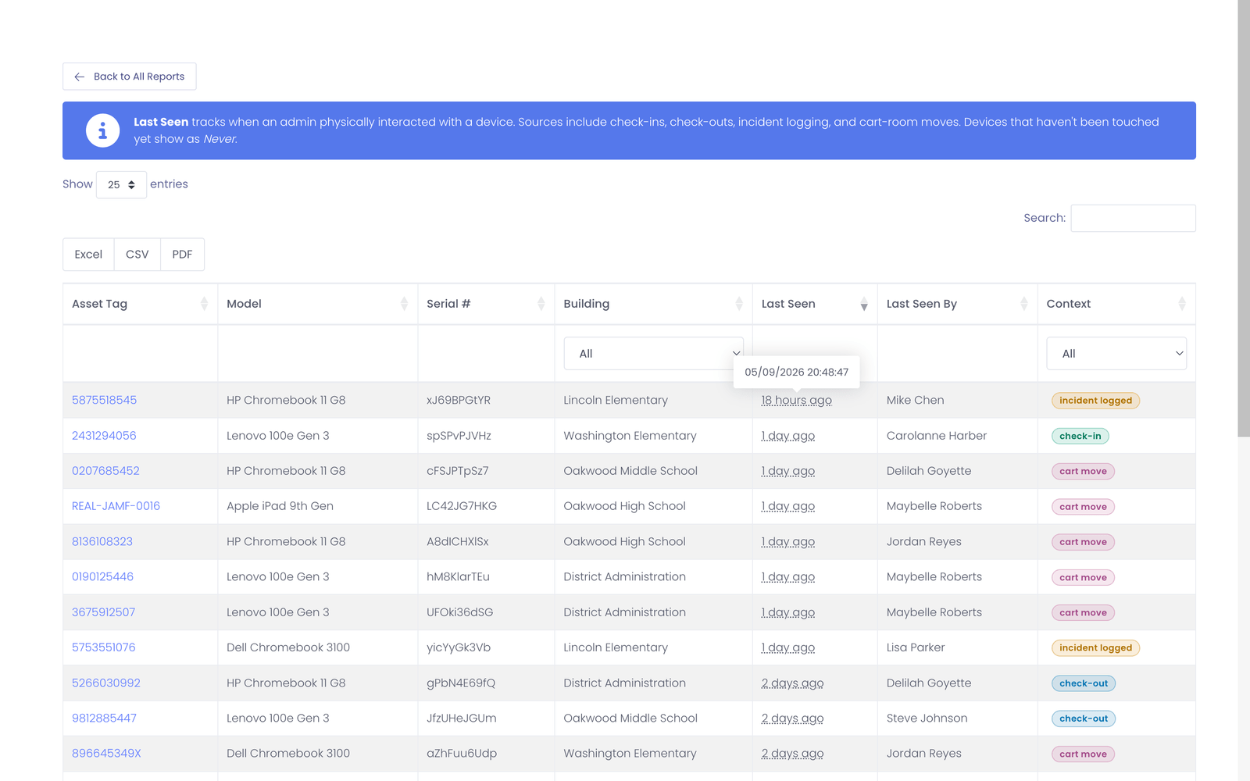1250x781 pixels.
Task: Open asset tag 5875518545
Action: (x=104, y=400)
